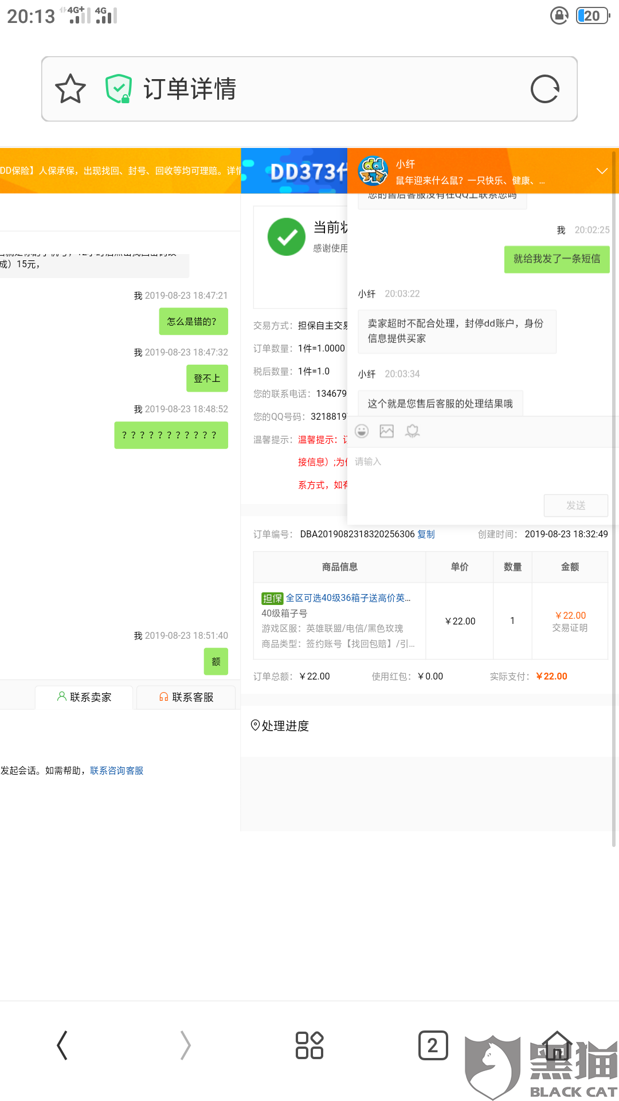
Task: Tap the 处理进度 location pin icon
Action: pos(256,725)
